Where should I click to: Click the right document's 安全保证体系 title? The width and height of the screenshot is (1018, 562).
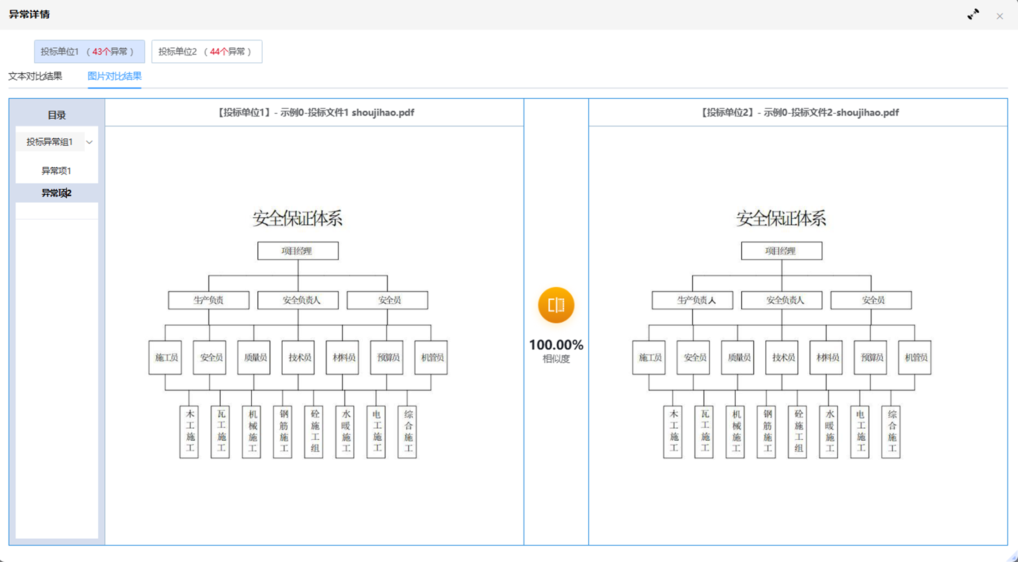[x=781, y=218]
